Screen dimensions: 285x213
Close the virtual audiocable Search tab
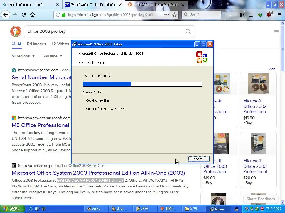58,5
